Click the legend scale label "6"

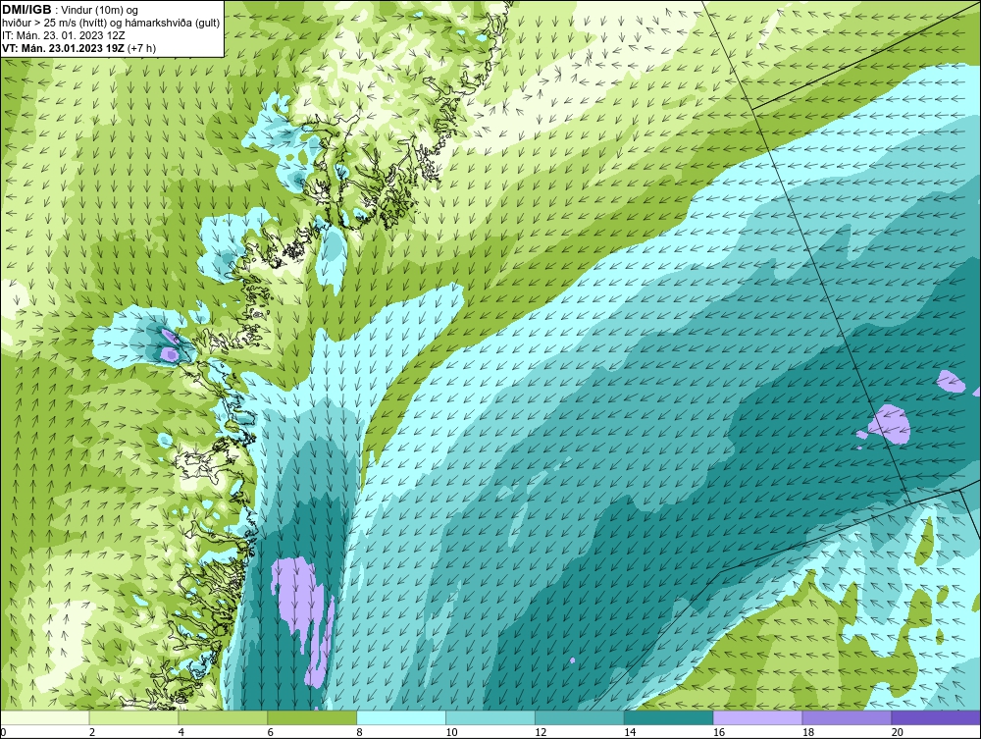pos(271,732)
